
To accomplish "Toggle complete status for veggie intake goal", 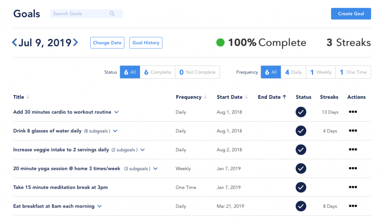I will (x=301, y=150).
